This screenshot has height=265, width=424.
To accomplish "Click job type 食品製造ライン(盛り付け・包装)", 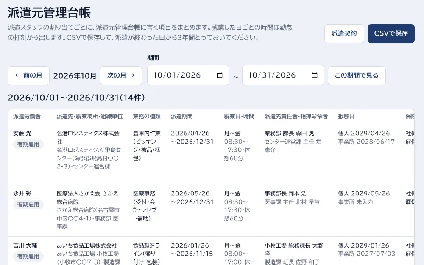I will pos(147,254).
